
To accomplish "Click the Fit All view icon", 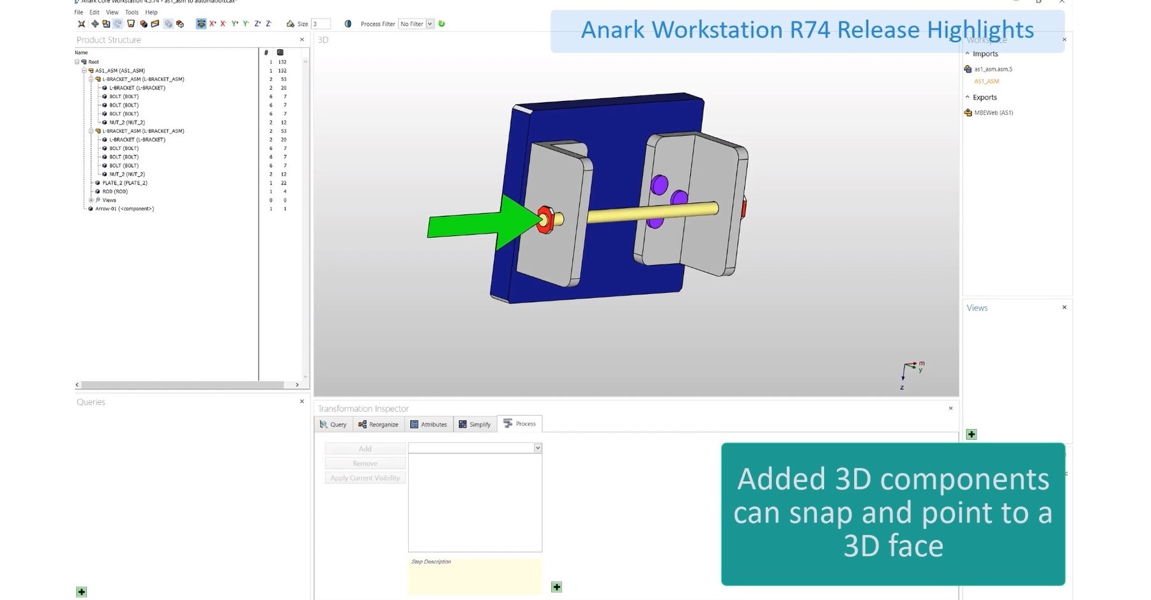I will point(81,24).
